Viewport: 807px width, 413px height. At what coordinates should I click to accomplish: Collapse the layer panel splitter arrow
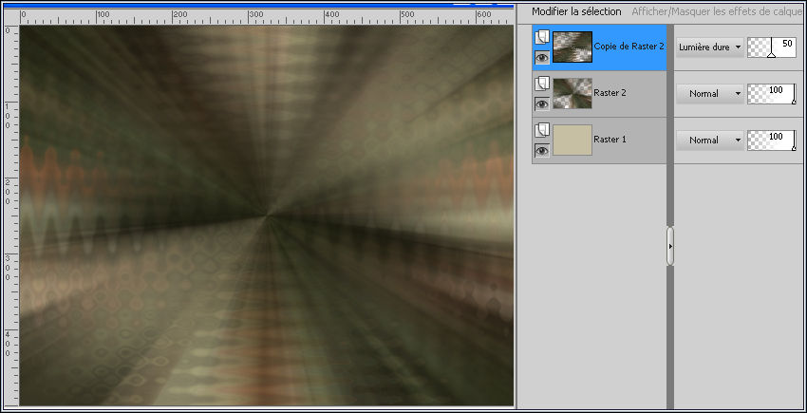[670, 246]
